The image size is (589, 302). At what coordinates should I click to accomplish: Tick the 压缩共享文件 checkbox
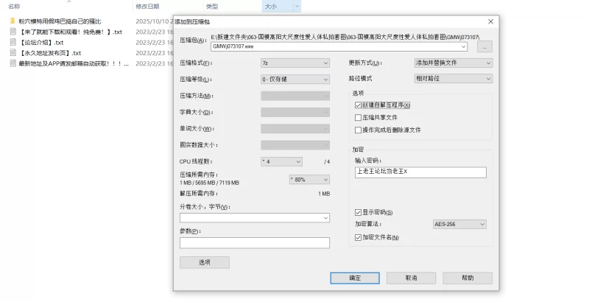click(x=358, y=118)
